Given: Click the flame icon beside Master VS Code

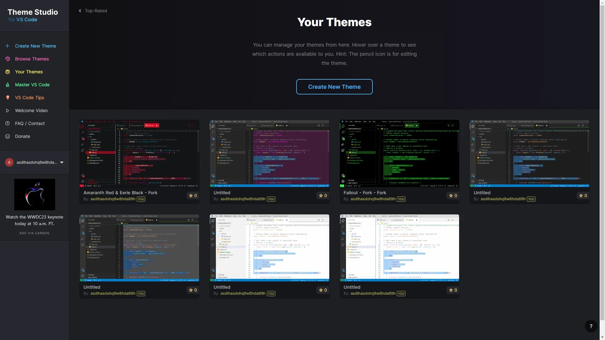Looking at the screenshot, I should (x=8, y=85).
